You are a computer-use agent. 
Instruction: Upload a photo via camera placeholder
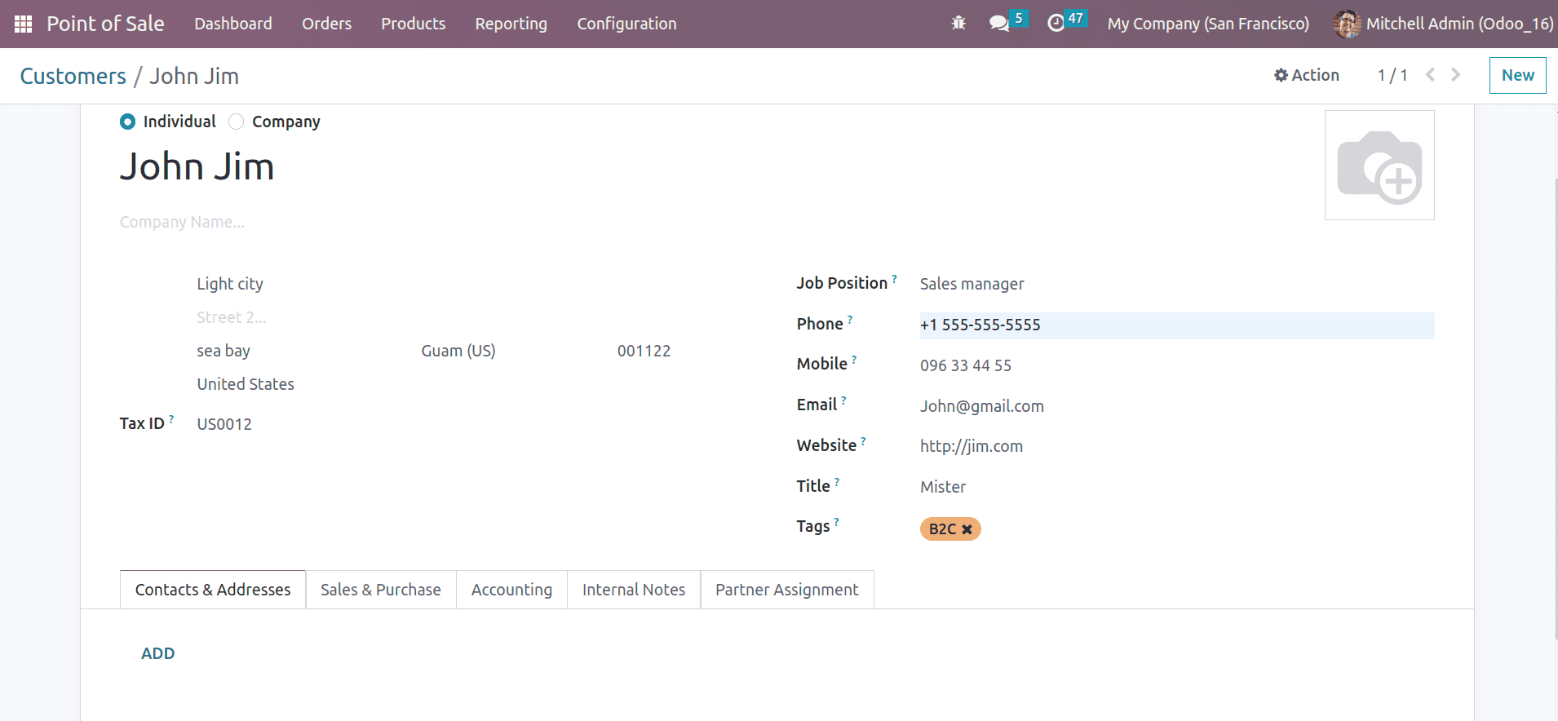1379,166
